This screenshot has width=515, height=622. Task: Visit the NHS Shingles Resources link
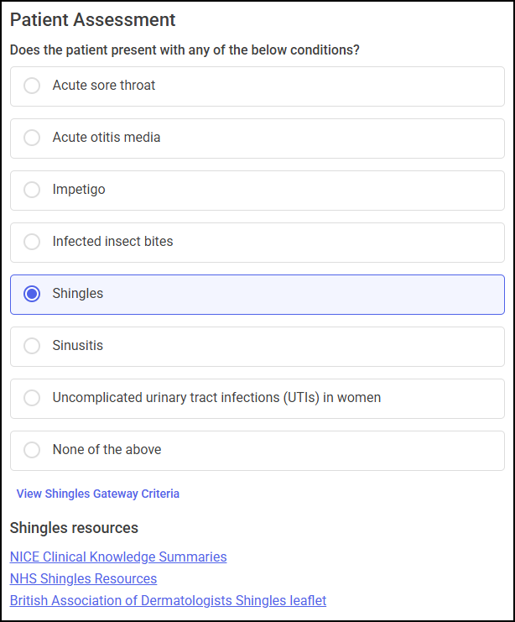pos(83,578)
